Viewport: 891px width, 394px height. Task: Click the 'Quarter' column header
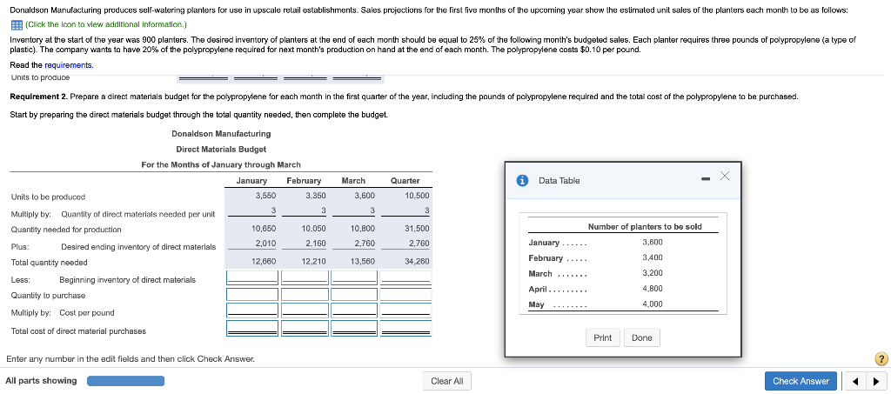click(405, 181)
